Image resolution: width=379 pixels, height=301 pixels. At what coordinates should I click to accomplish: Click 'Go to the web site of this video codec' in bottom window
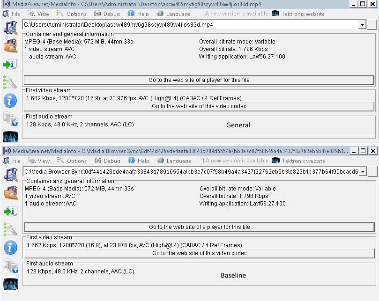pos(200,253)
